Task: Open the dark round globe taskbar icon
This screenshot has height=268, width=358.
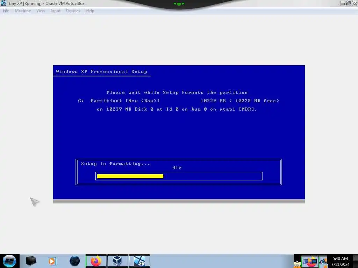Action: click(x=75, y=261)
